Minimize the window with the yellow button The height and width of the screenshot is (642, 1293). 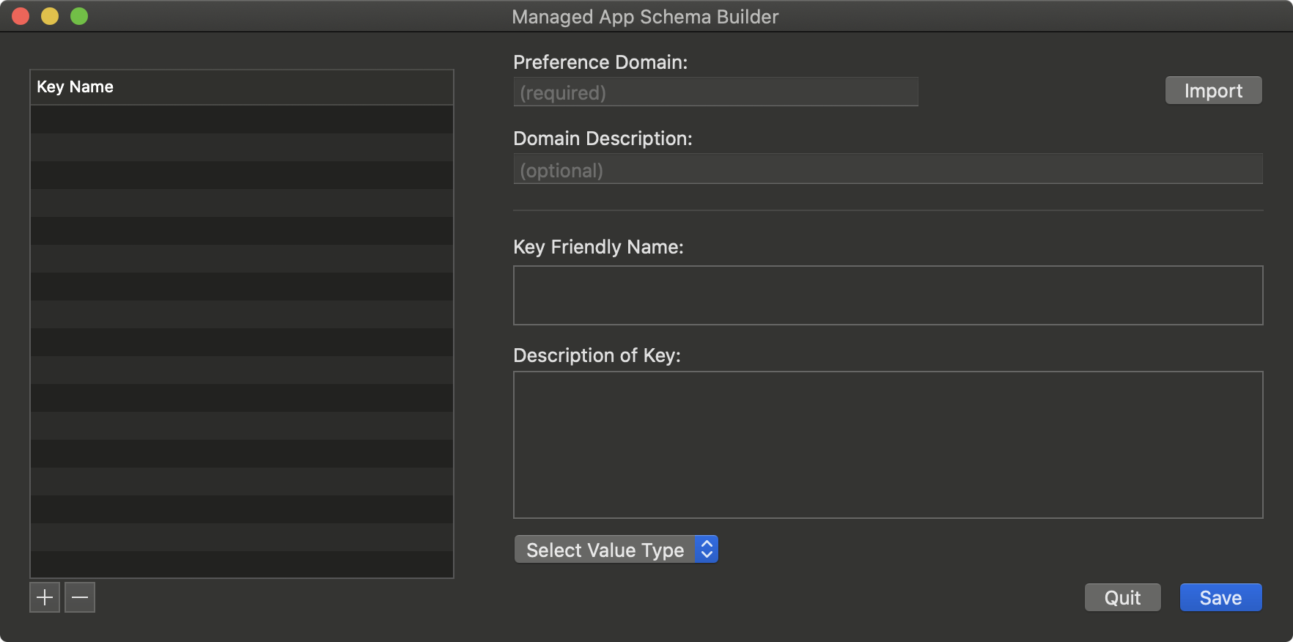tap(50, 16)
